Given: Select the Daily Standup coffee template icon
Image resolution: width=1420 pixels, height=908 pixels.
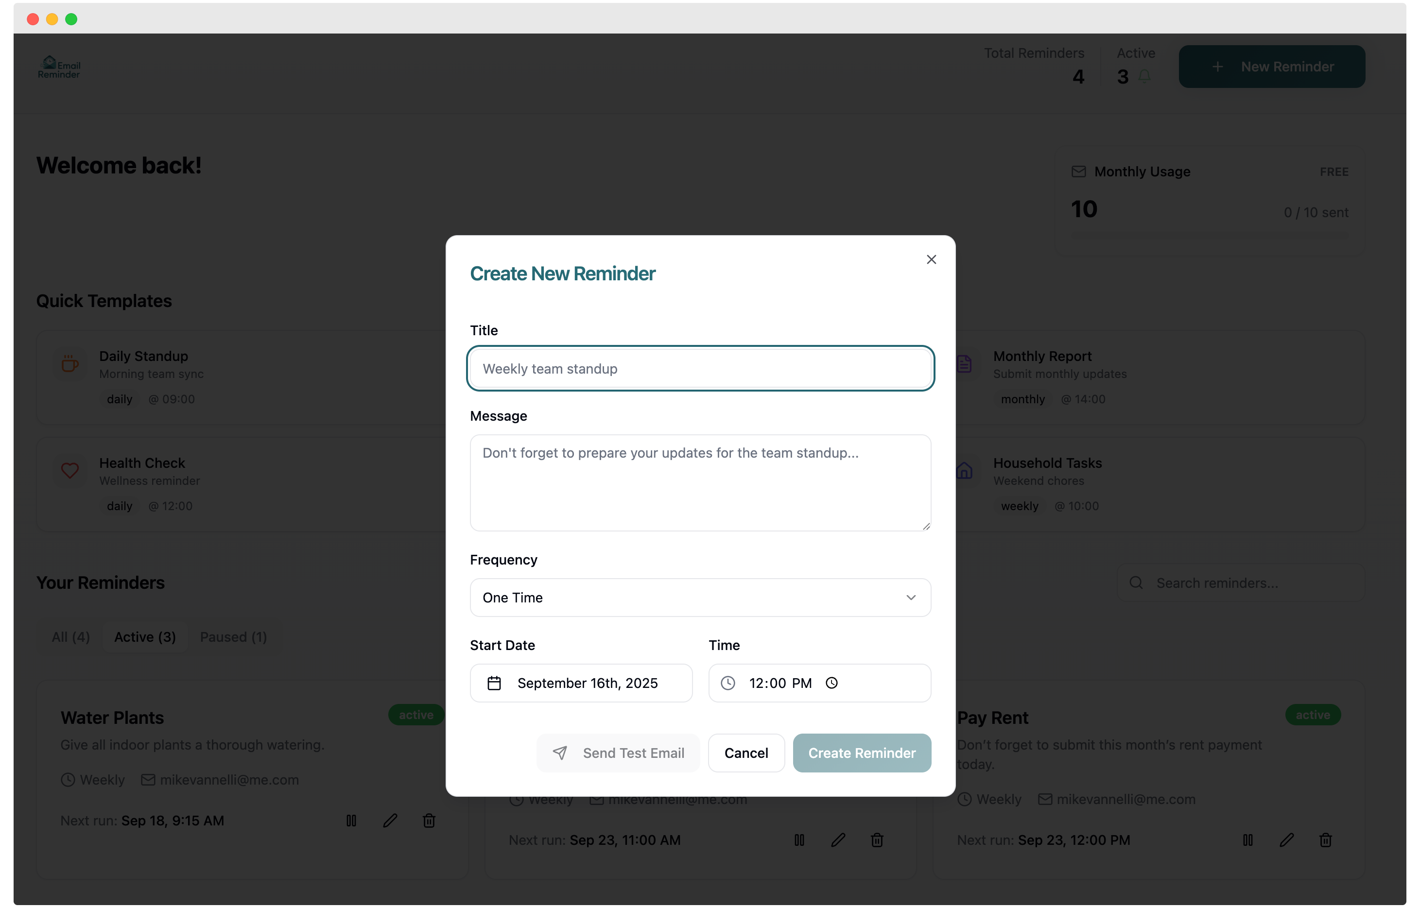Looking at the screenshot, I should pos(70,364).
